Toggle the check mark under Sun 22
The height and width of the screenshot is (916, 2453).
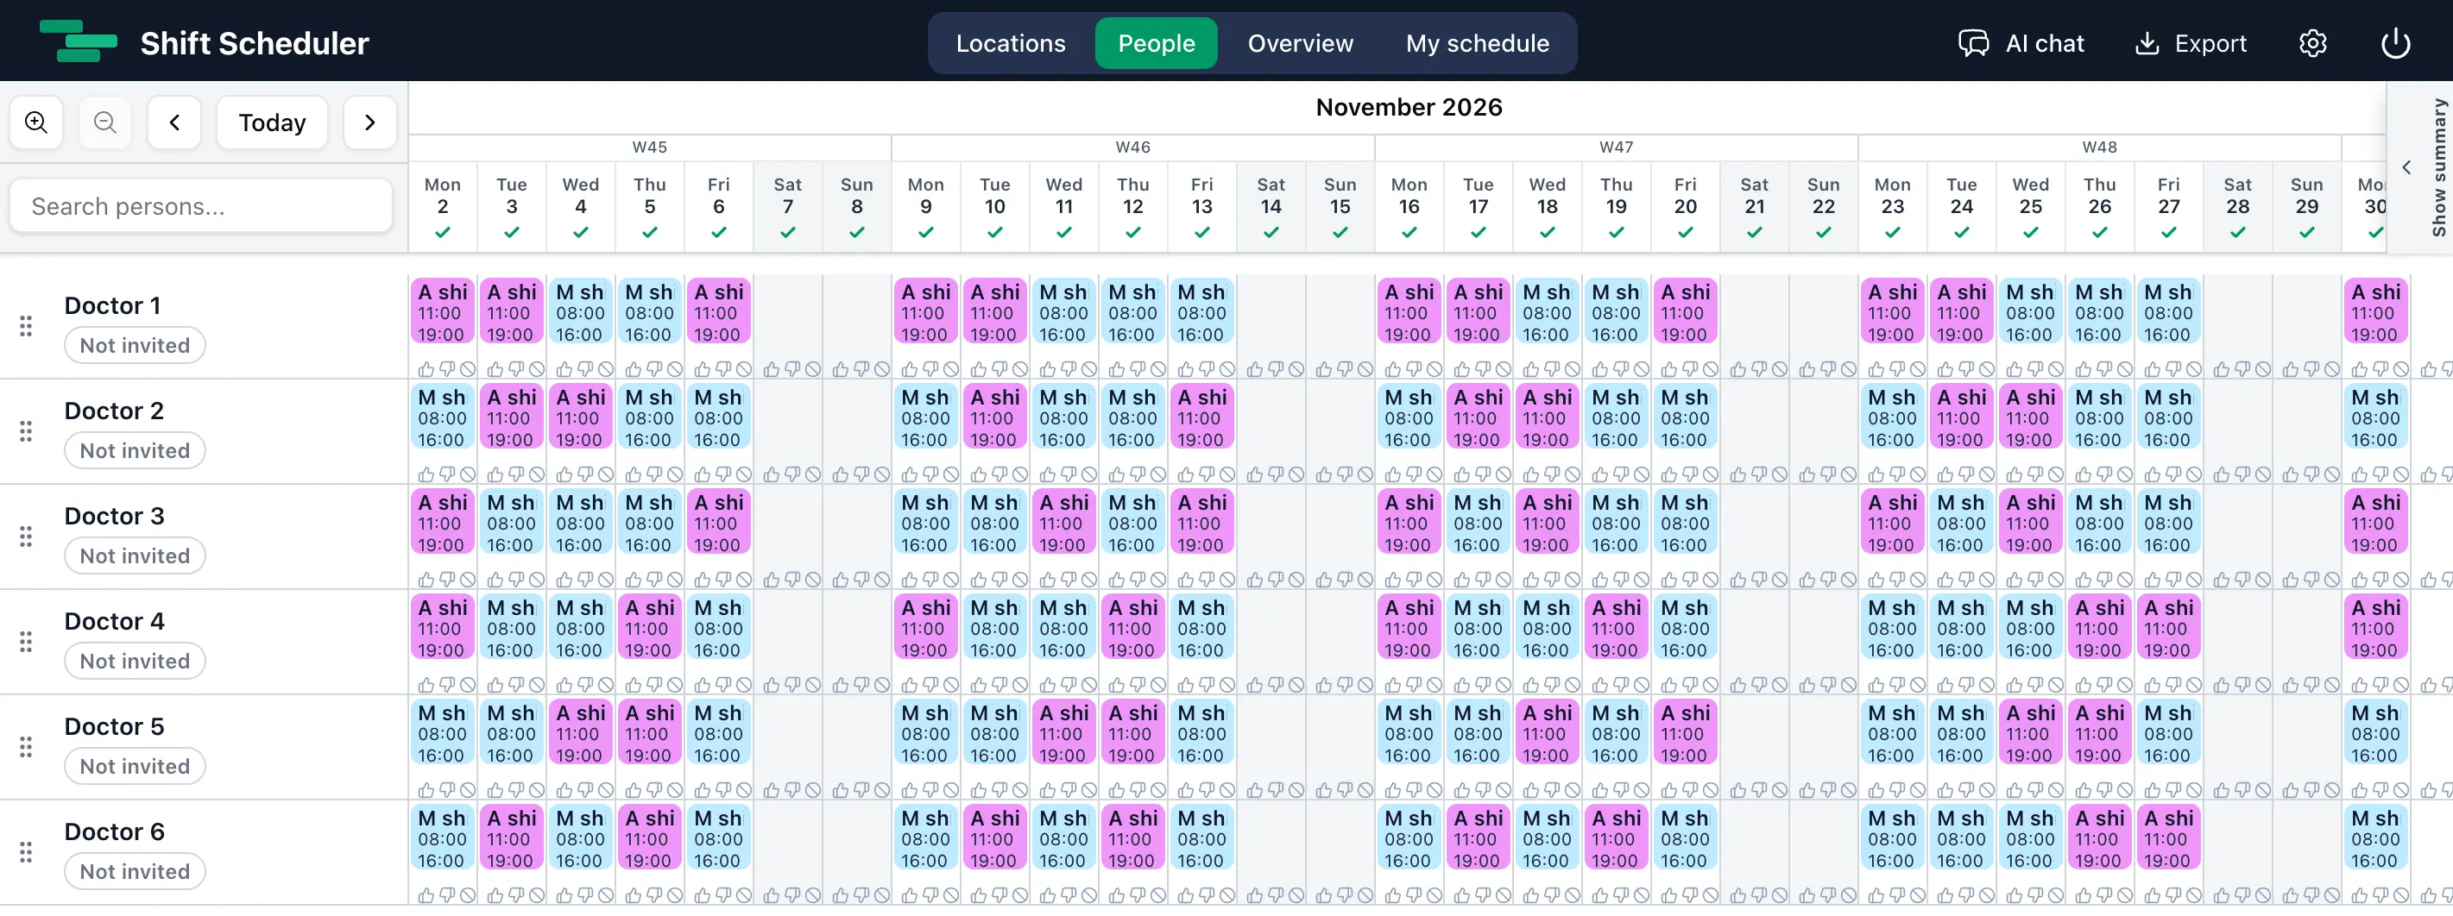click(1824, 232)
